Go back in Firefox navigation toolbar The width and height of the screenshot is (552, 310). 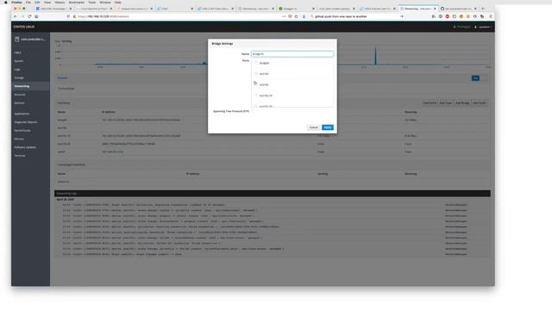(16, 16)
